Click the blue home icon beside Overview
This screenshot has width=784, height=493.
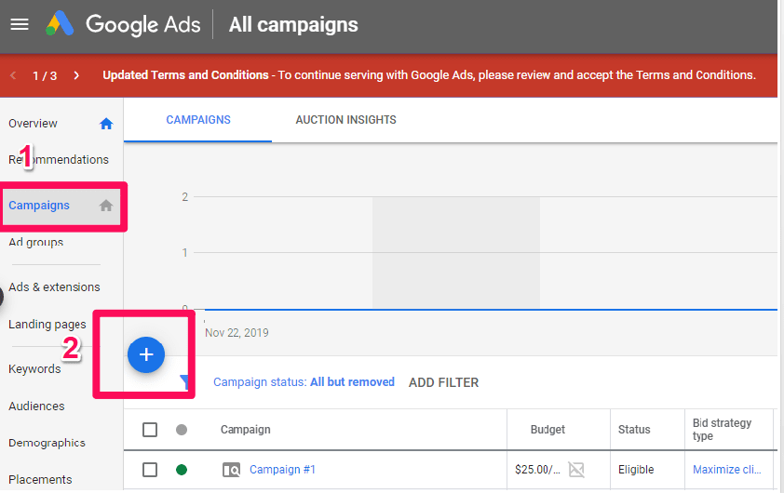coord(106,124)
